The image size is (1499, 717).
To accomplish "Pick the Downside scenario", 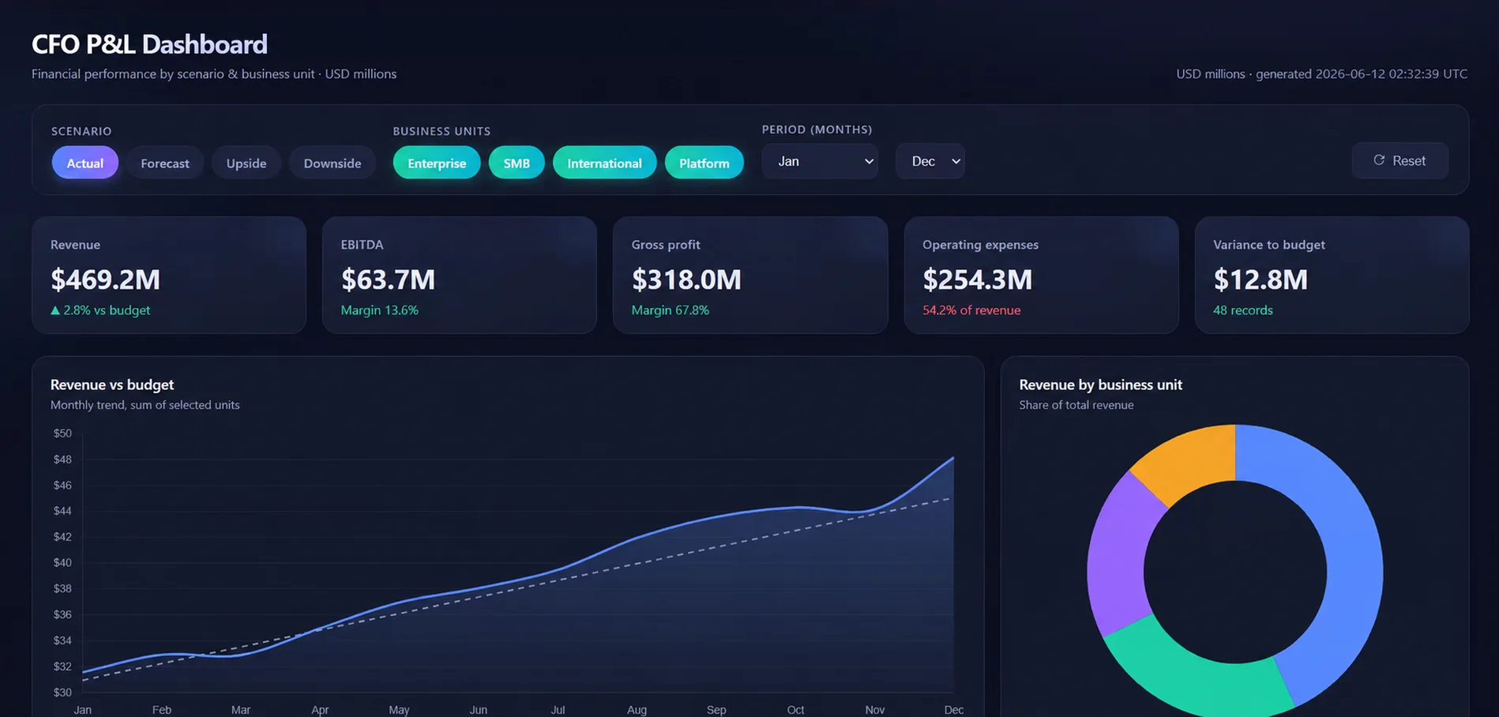I will pos(332,163).
